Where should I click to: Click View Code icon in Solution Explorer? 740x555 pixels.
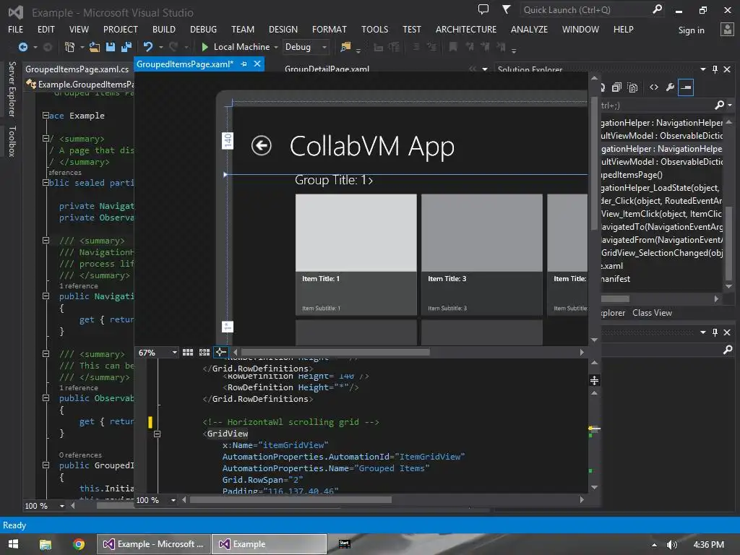point(653,87)
